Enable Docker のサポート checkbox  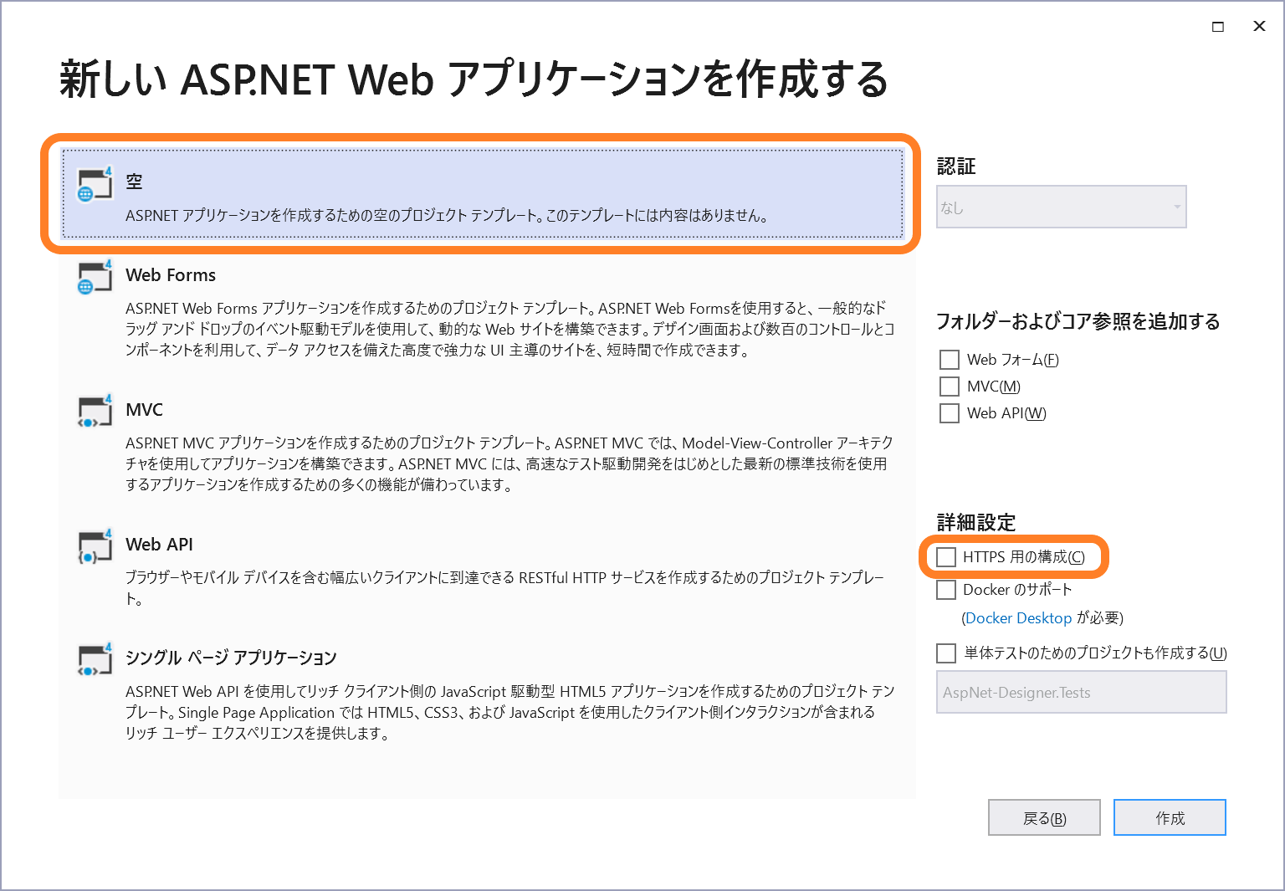(x=946, y=590)
